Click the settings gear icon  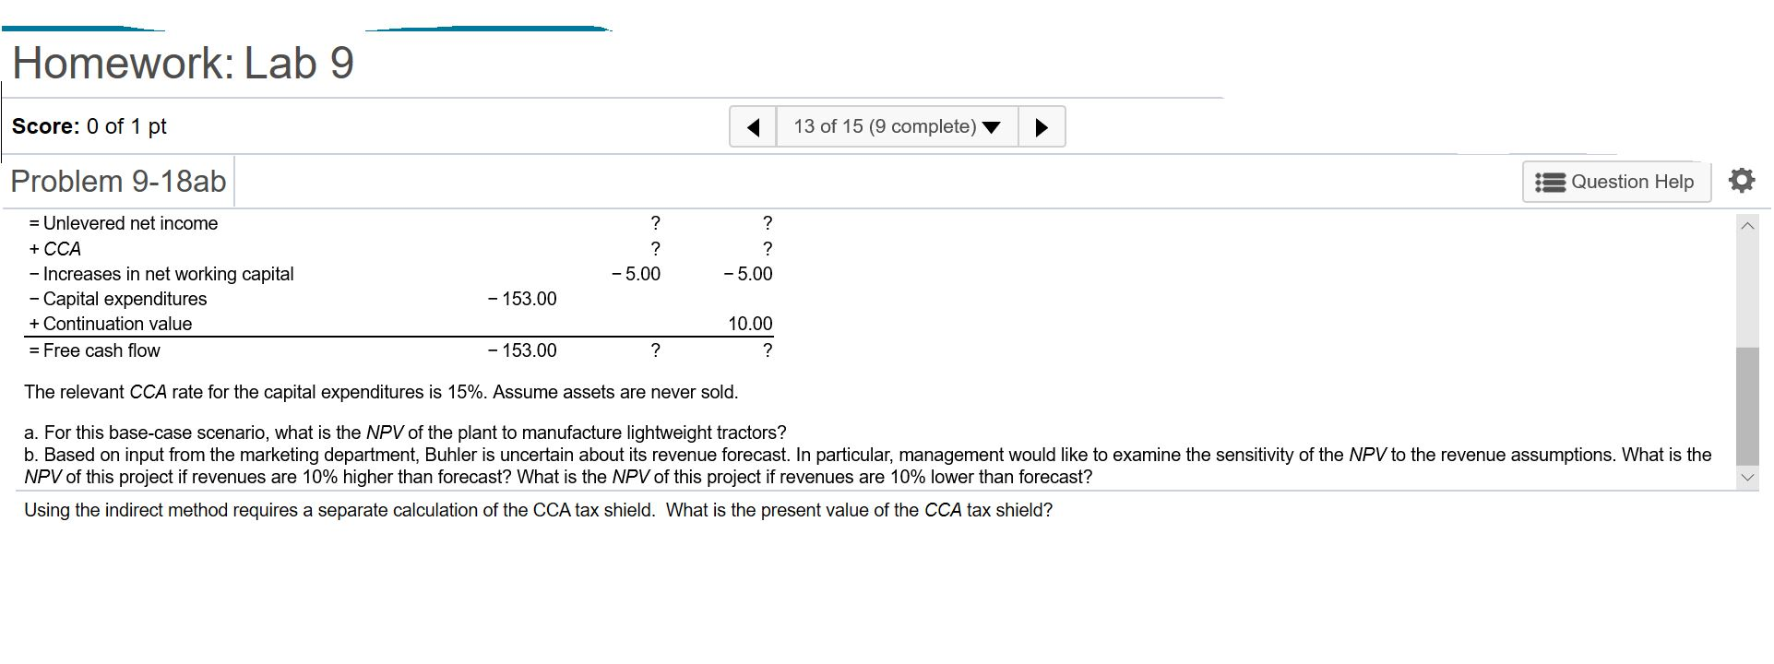[x=1742, y=181]
